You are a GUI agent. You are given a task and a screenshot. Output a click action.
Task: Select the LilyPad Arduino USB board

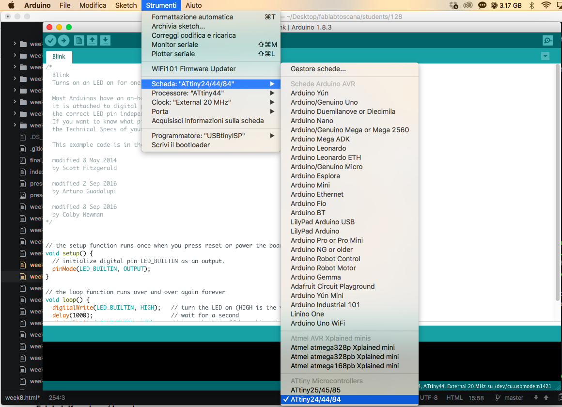coord(349,222)
